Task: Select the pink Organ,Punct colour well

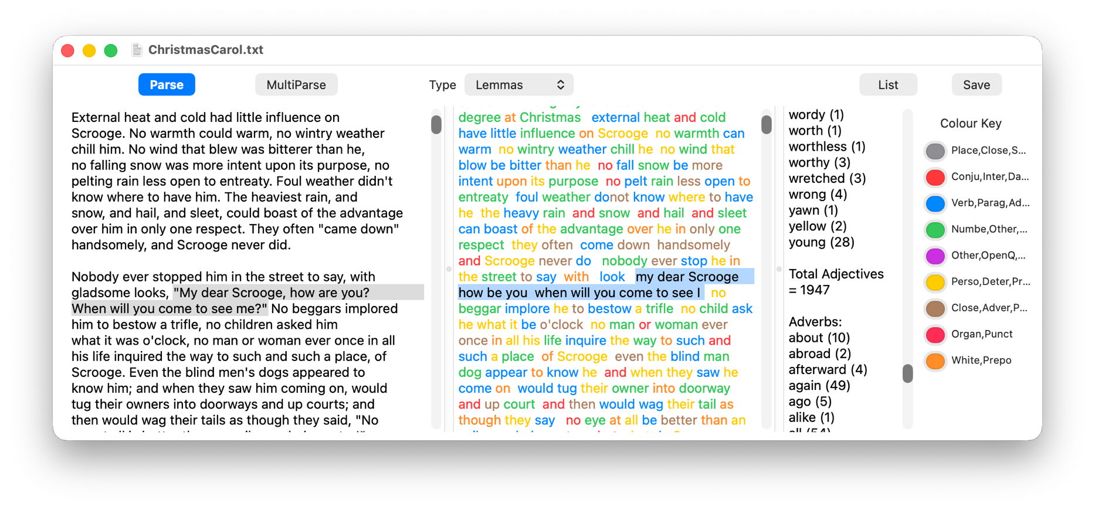Action: (935, 335)
